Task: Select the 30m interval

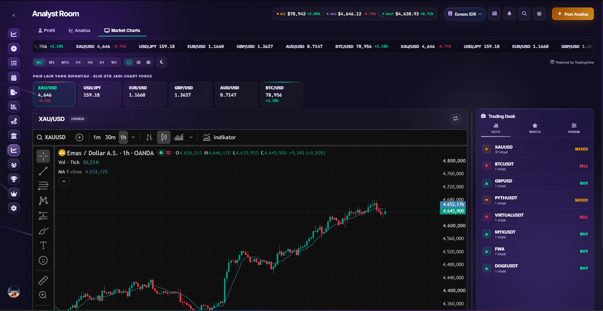Action: [110, 137]
